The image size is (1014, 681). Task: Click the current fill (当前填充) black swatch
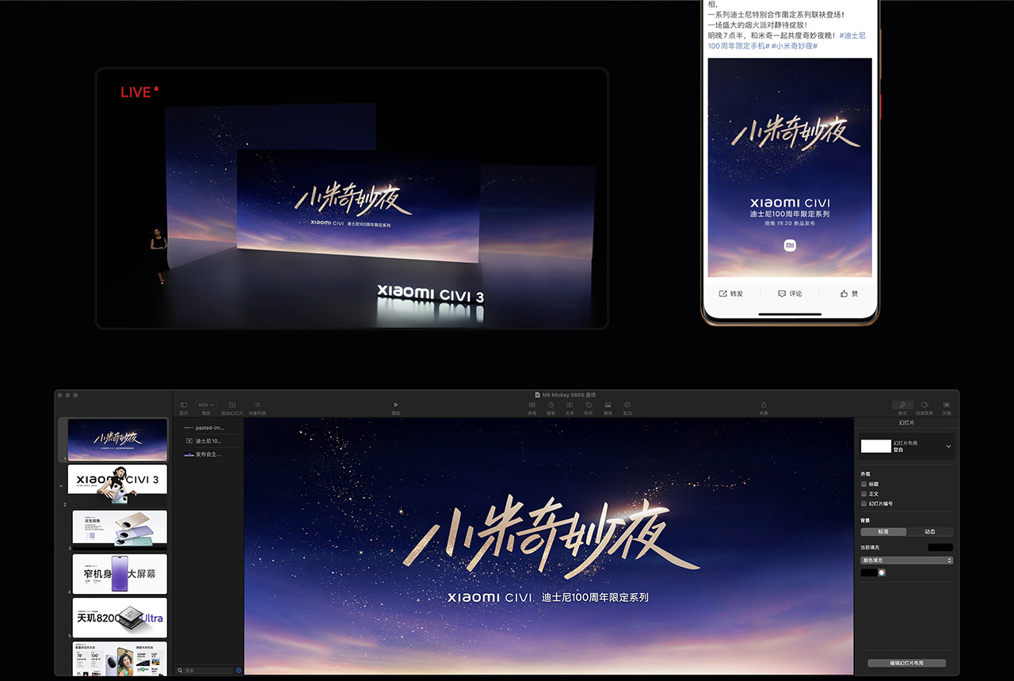point(940,547)
